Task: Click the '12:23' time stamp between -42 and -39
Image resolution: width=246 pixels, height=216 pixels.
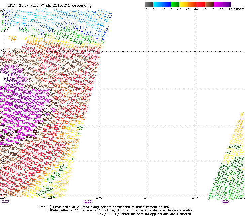Action: pos(87,202)
